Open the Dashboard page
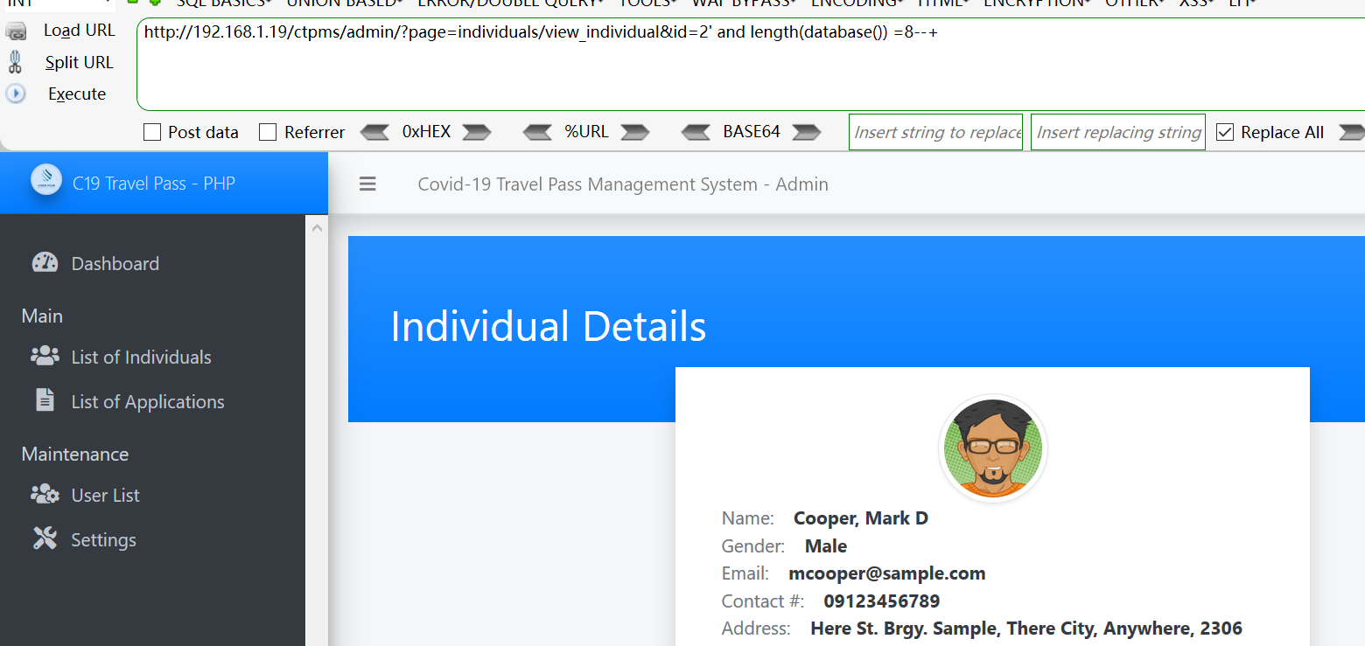The width and height of the screenshot is (1365, 646). (x=115, y=264)
